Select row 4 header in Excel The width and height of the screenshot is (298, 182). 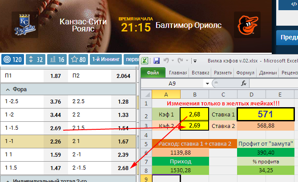click(x=146, y=135)
